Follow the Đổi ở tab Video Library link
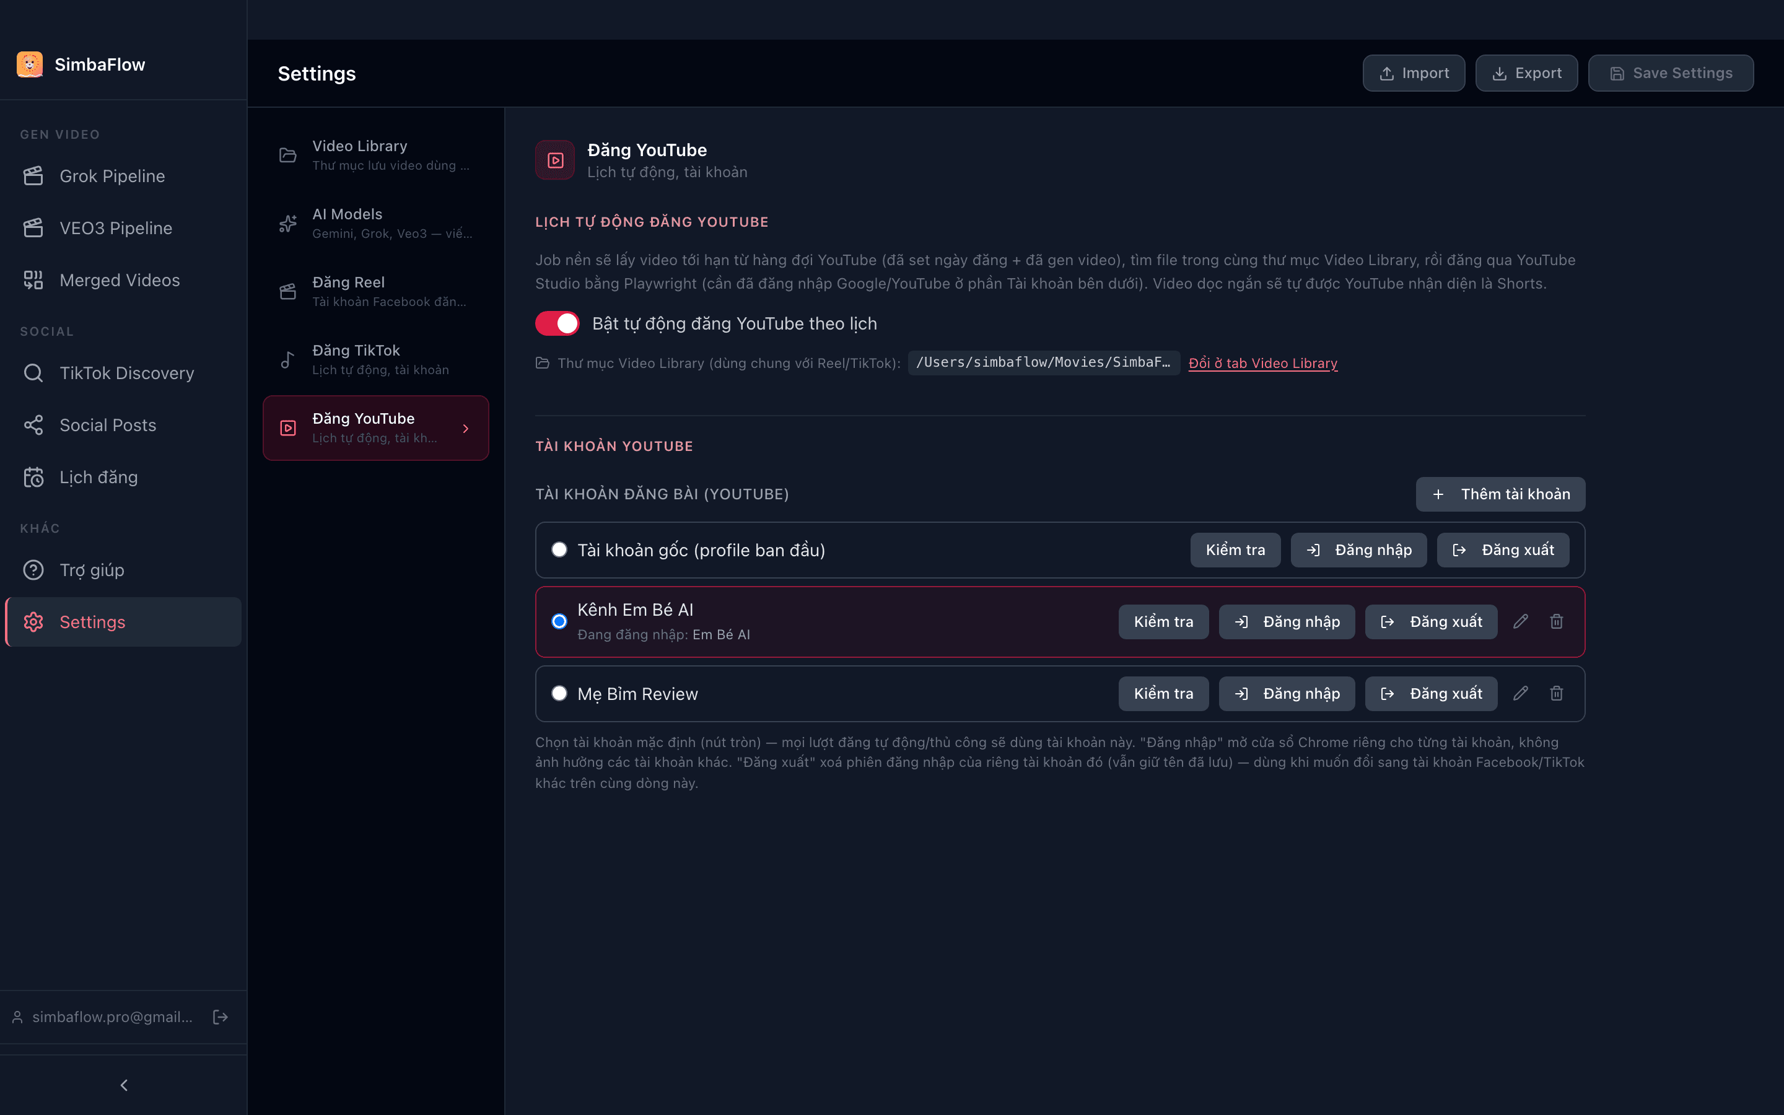The width and height of the screenshot is (1784, 1115). click(1263, 363)
